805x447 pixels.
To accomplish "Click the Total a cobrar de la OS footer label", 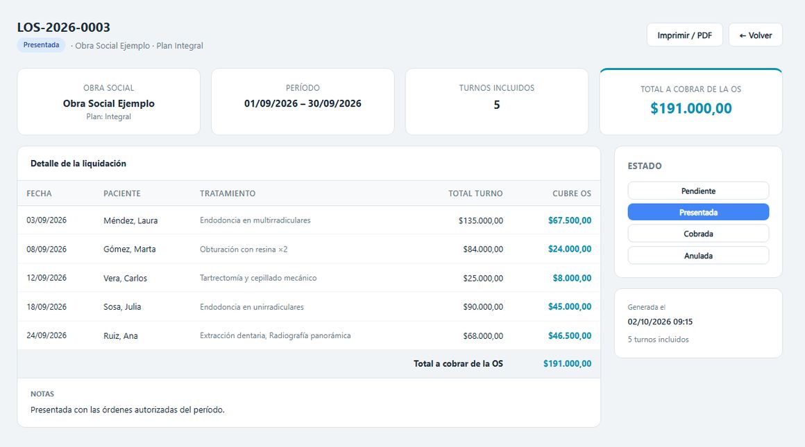I will [459, 363].
